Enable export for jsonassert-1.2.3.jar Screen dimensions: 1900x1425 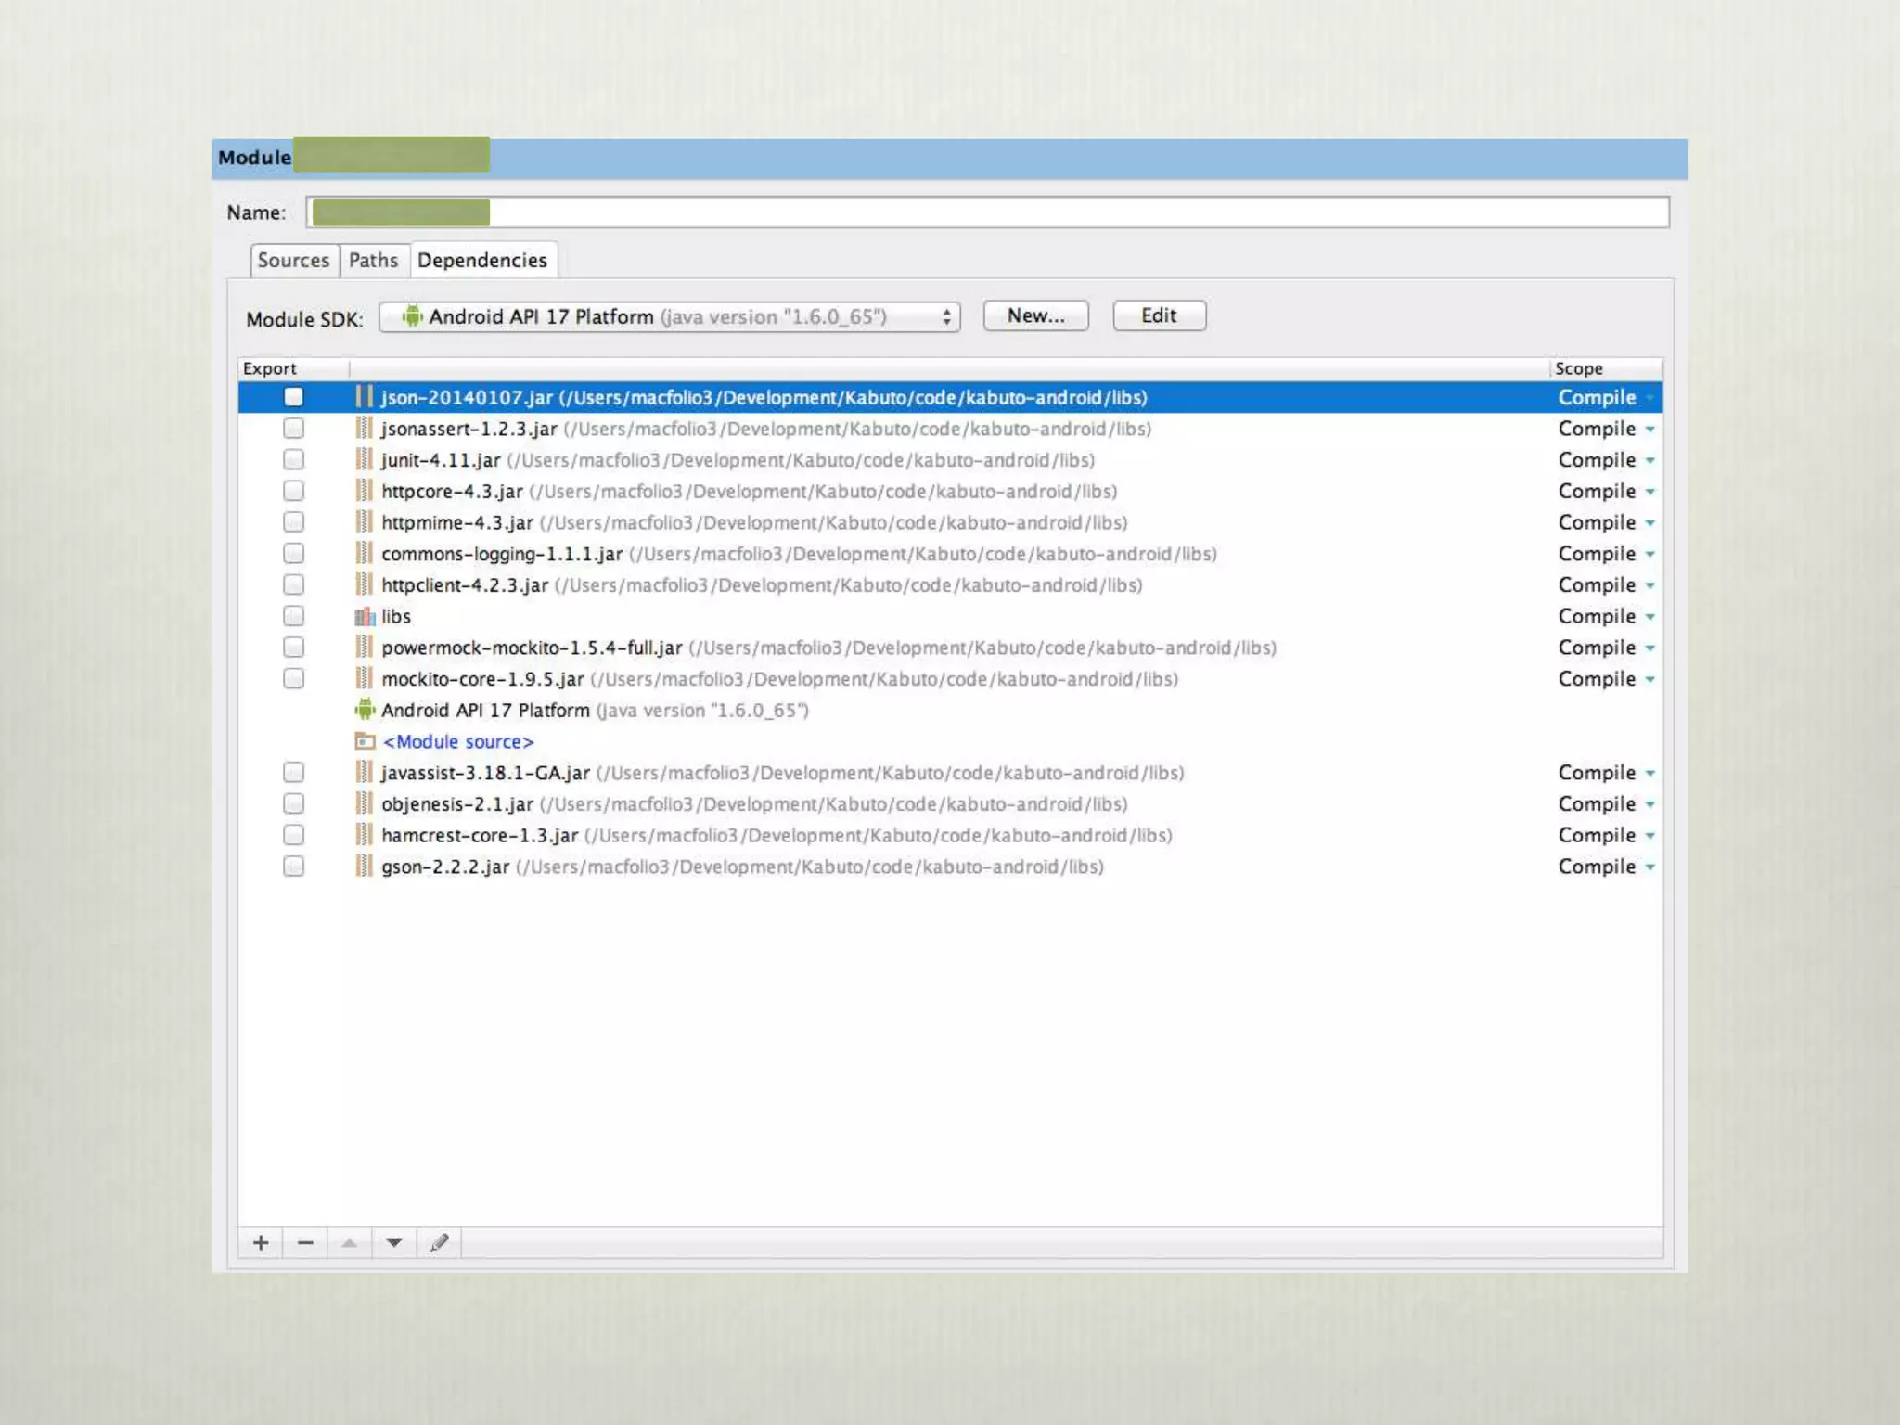(293, 429)
